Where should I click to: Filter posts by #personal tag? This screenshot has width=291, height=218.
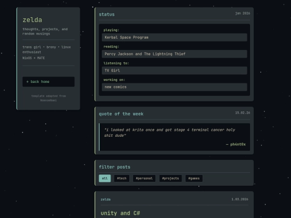tap(144, 178)
